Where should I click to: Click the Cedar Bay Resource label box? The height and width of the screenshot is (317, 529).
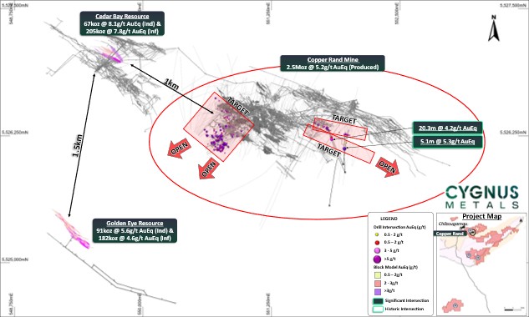pos(122,23)
